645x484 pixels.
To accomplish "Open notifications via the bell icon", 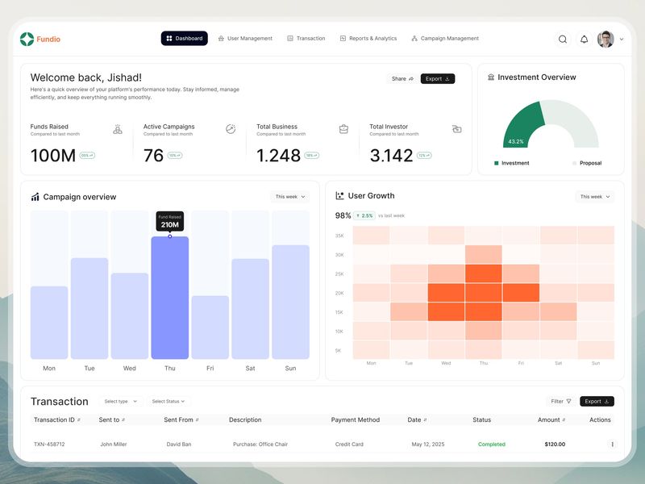I will 583,38.
